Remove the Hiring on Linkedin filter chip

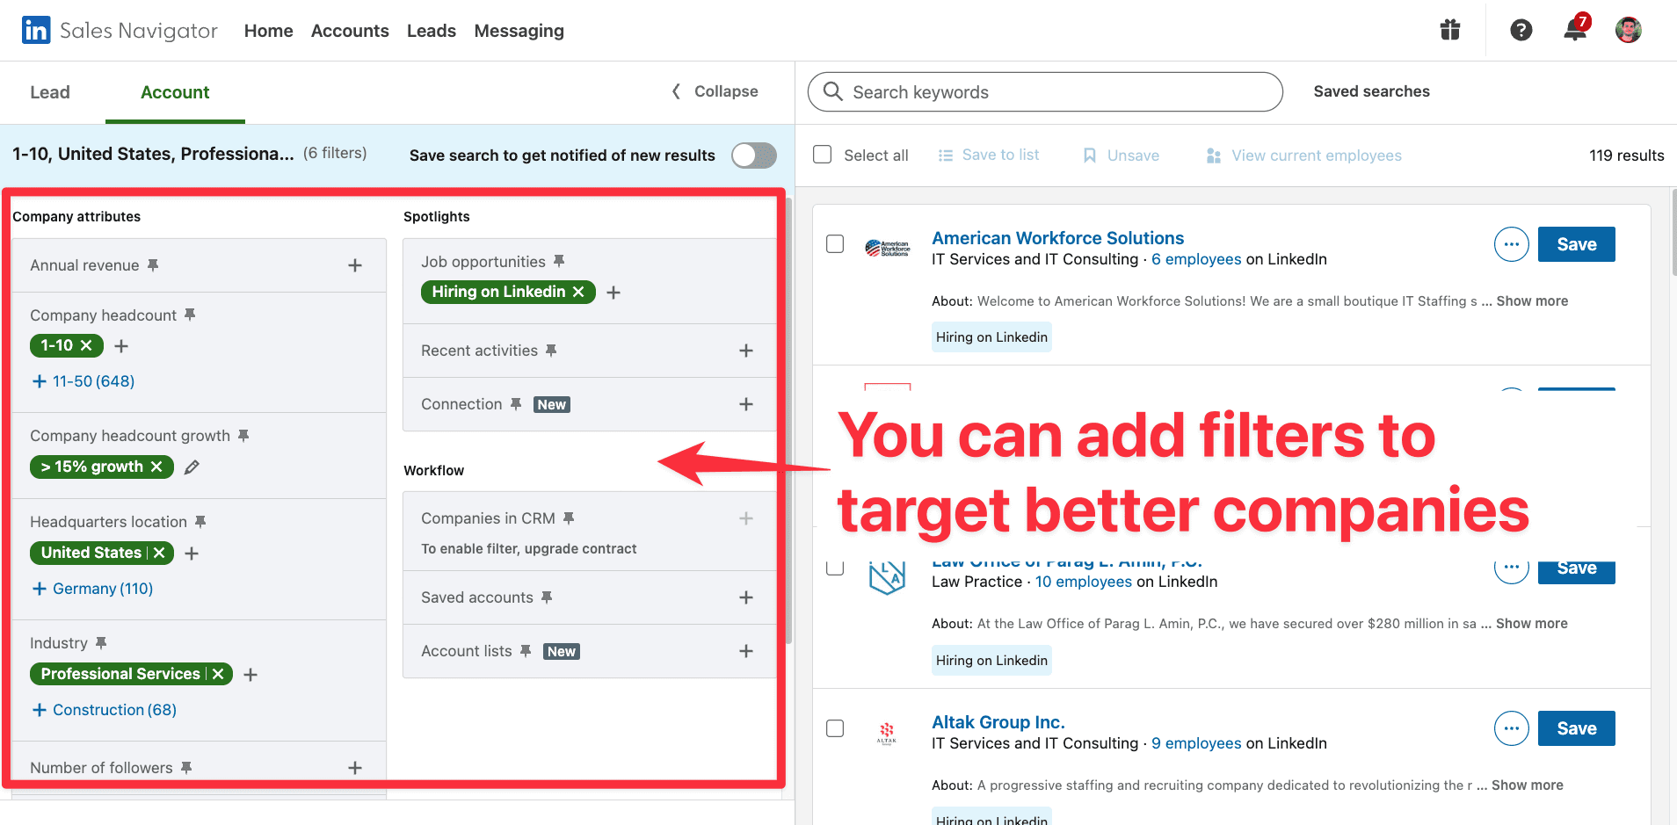(578, 292)
